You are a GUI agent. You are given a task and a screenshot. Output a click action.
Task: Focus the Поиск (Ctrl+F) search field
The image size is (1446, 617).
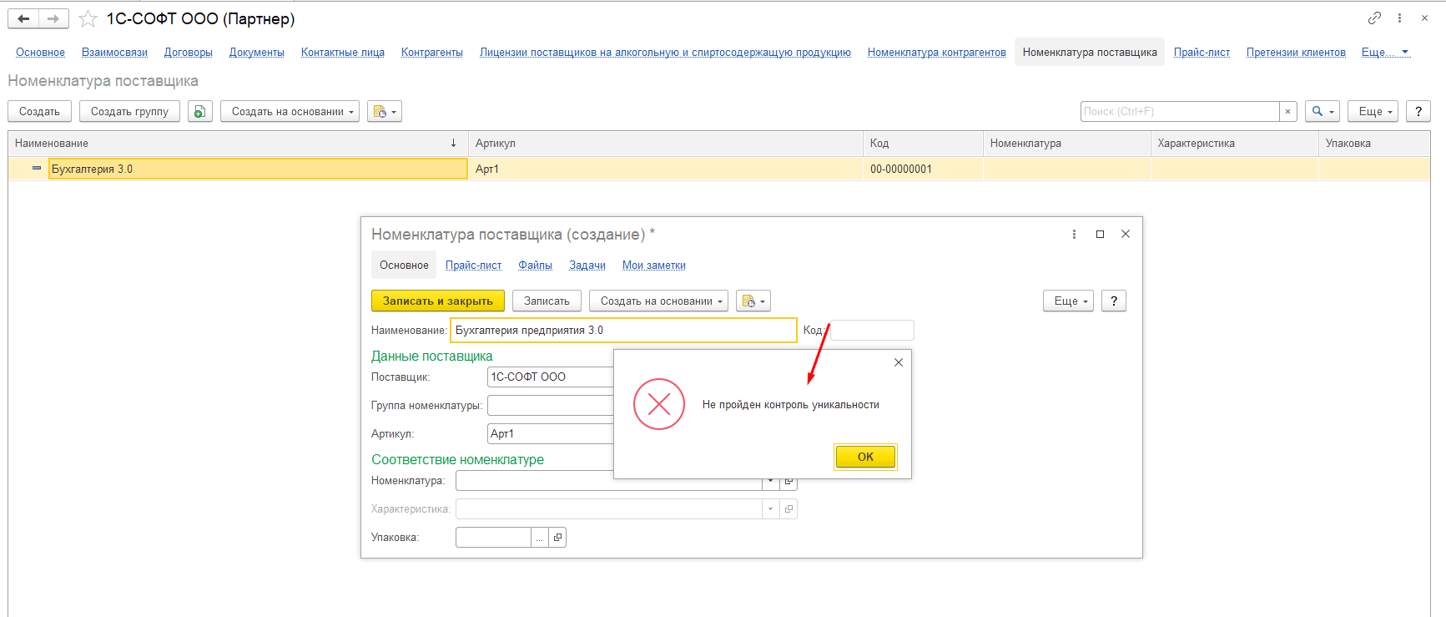(x=1180, y=111)
